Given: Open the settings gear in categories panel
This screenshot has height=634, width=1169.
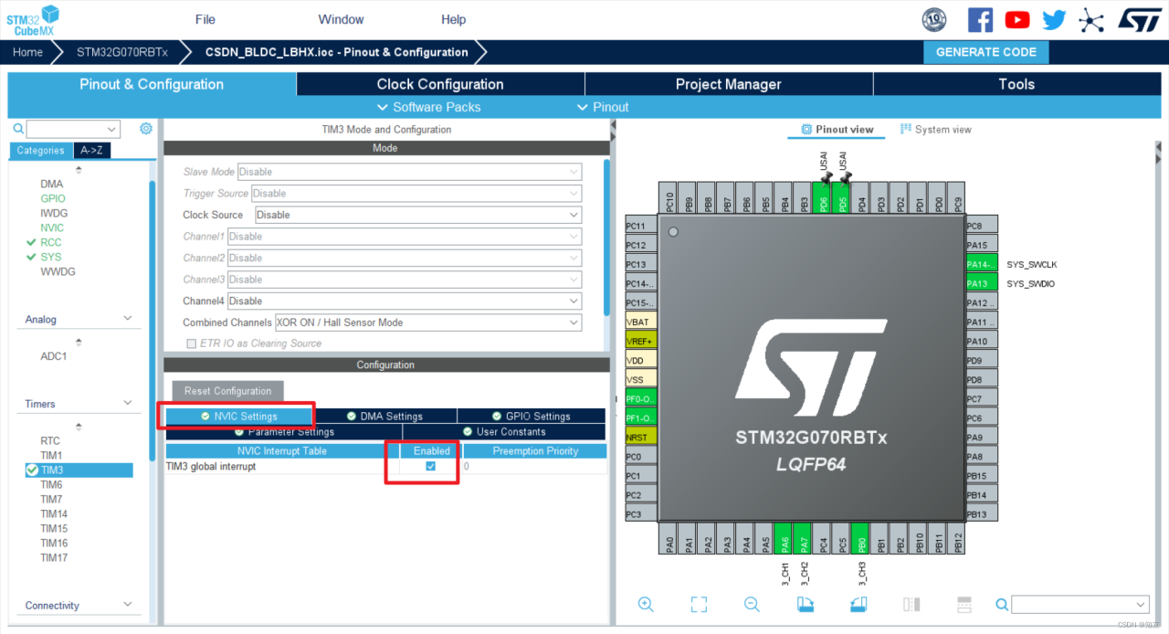Looking at the screenshot, I should coord(145,129).
